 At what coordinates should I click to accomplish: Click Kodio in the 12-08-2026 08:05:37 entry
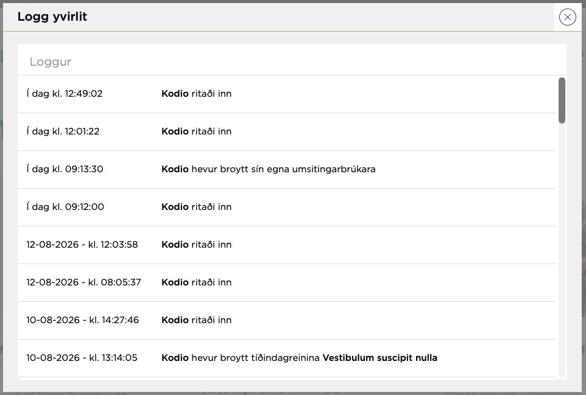pyautogui.click(x=175, y=282)
